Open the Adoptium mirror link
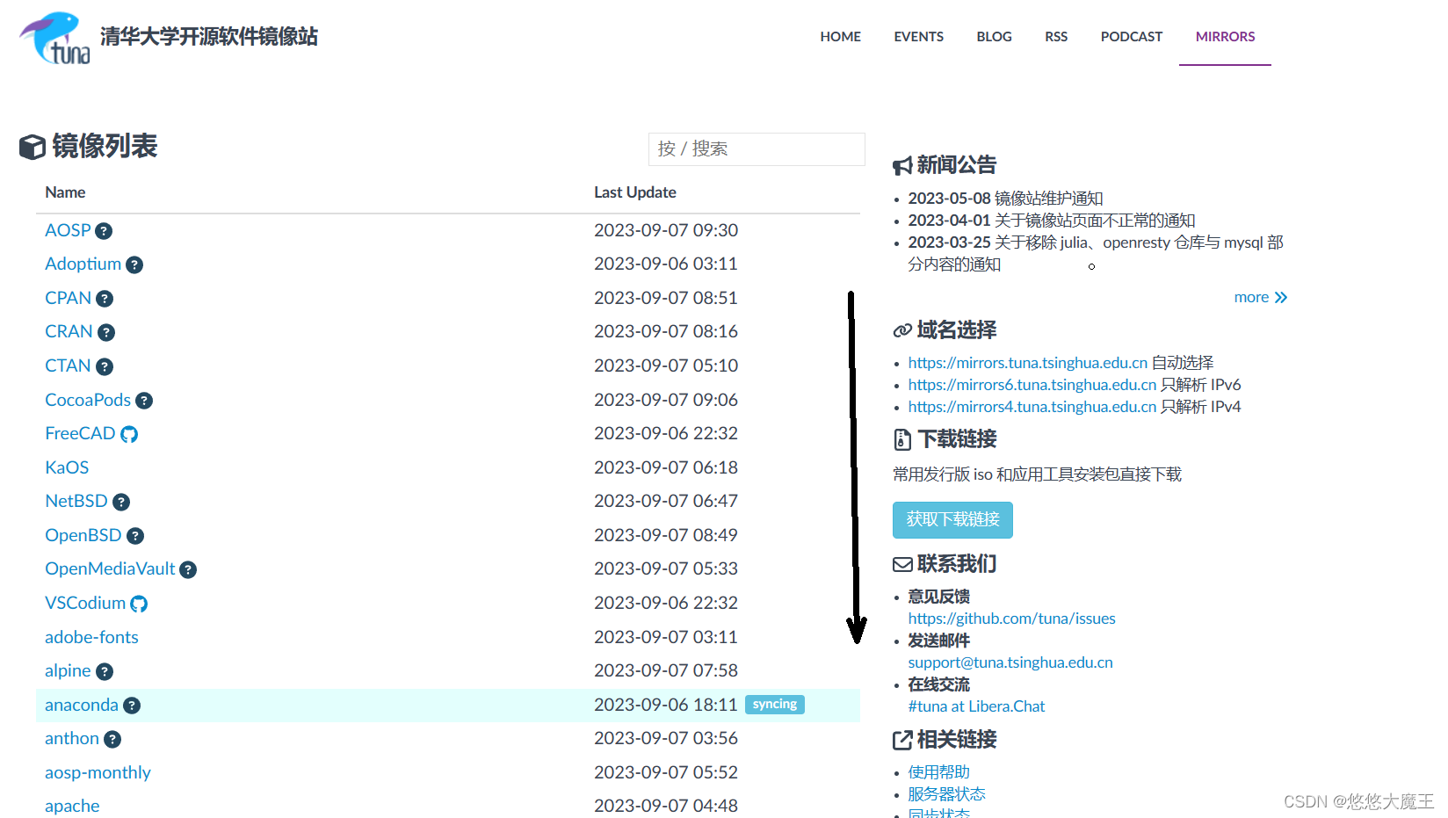 [83, 264]
